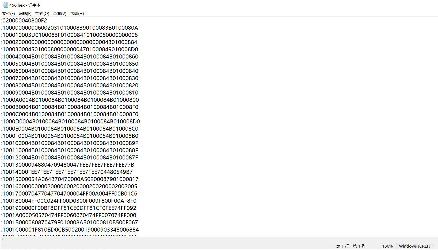Open the 查看(V) menu

pyautogui.click(x=60, y=14)
